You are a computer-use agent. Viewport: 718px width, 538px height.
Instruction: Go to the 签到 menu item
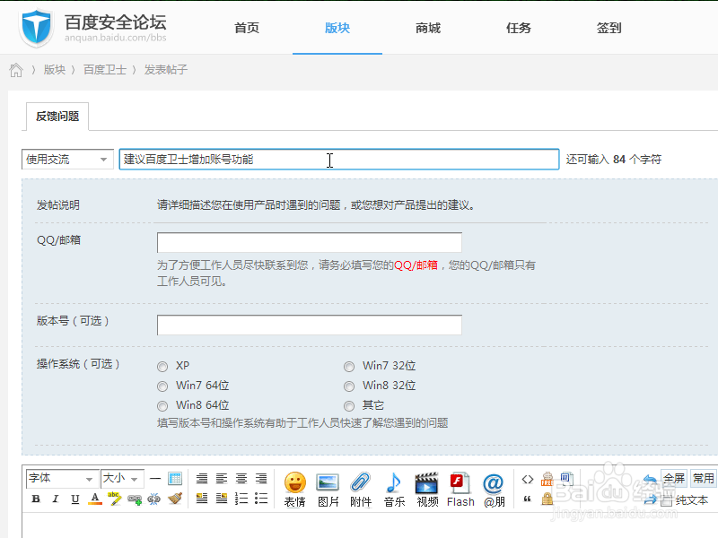coord(609,28)
